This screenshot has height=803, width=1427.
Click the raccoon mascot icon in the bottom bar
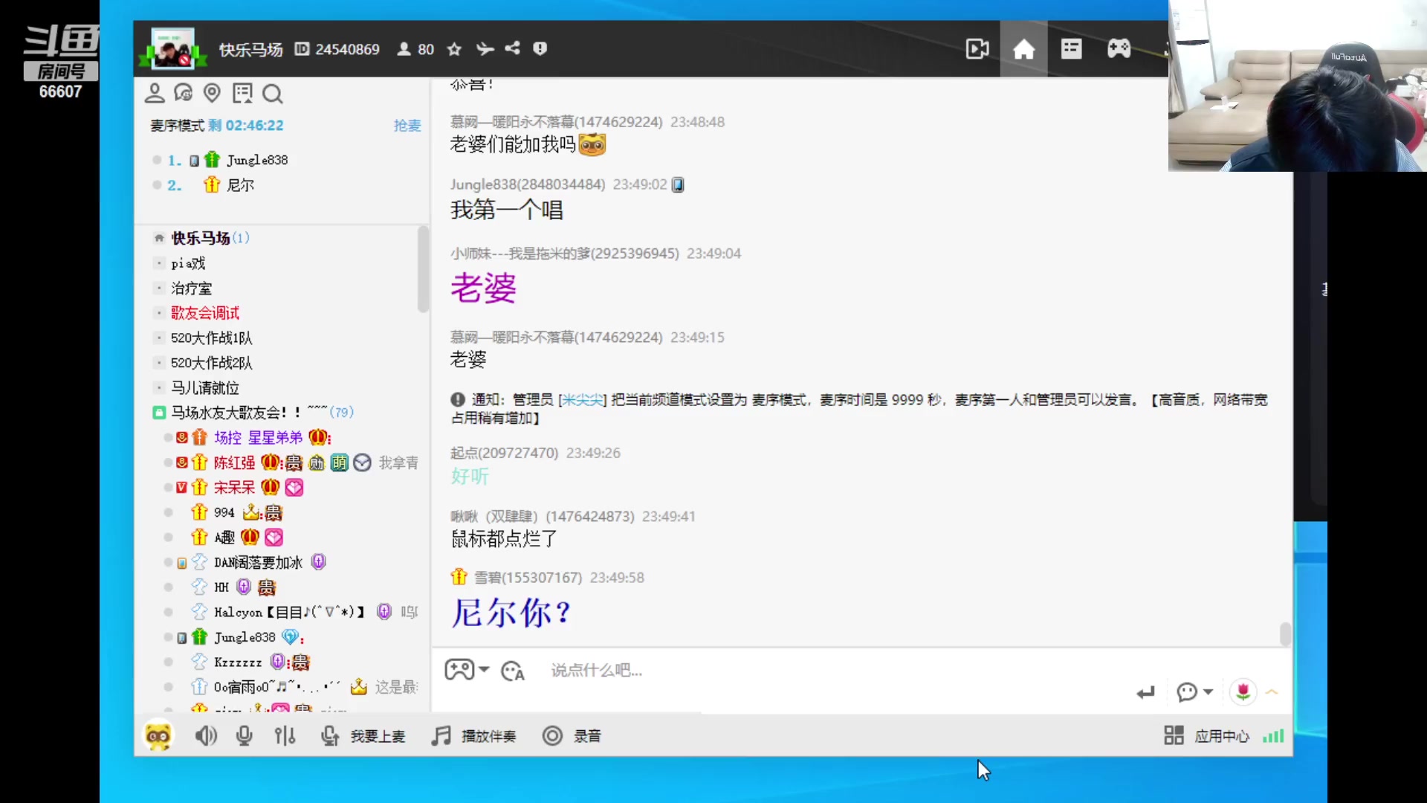point(158,736)
